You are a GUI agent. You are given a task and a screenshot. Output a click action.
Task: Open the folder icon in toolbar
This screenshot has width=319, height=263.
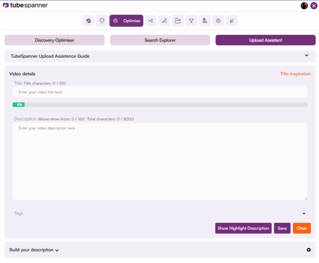(x=178, y=21)
